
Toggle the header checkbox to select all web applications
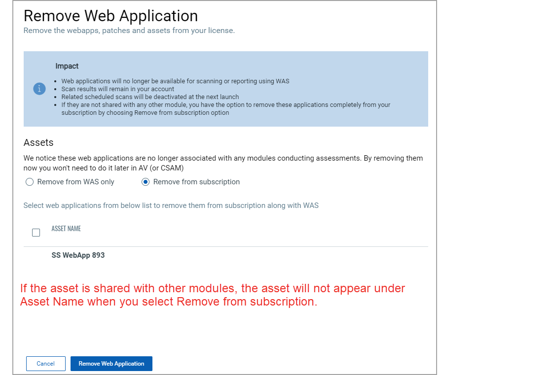(36, 232)
